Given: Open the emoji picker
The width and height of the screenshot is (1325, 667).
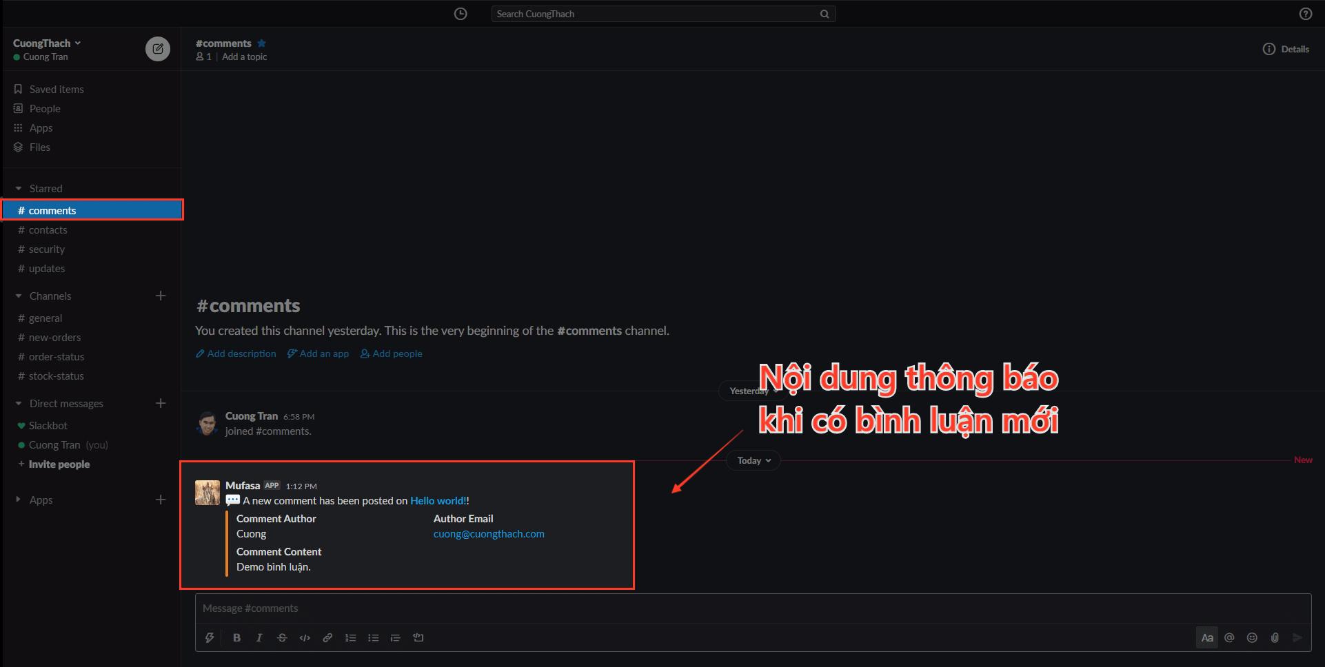Looking at the screenshot, I should coord(1252,637).
